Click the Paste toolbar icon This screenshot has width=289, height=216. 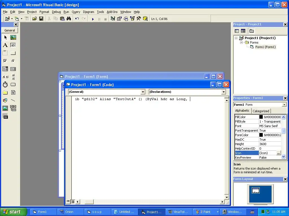(62, 19)
